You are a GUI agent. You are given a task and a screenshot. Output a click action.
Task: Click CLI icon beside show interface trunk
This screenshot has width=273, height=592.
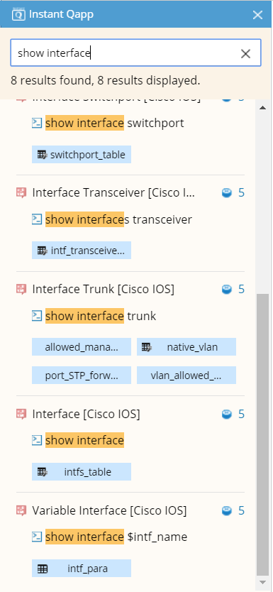click(x=37, y=316)
